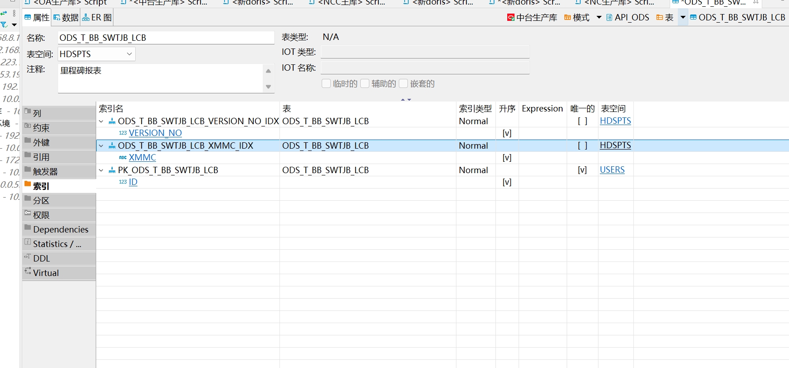Open the DDL side tab
The height and width of the screenshot is (368, 789).
pyautogui.click(x=59, y=258)
